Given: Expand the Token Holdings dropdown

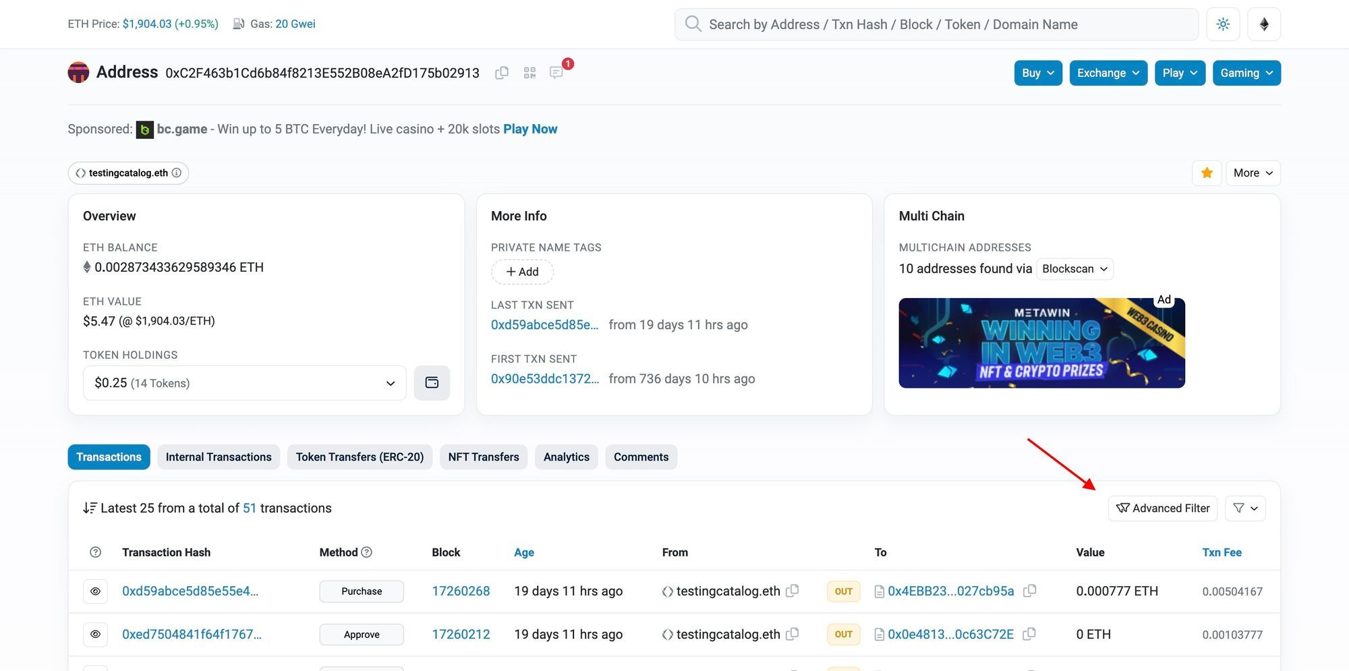Looking at the screenshot, I should tap(390, 382).
